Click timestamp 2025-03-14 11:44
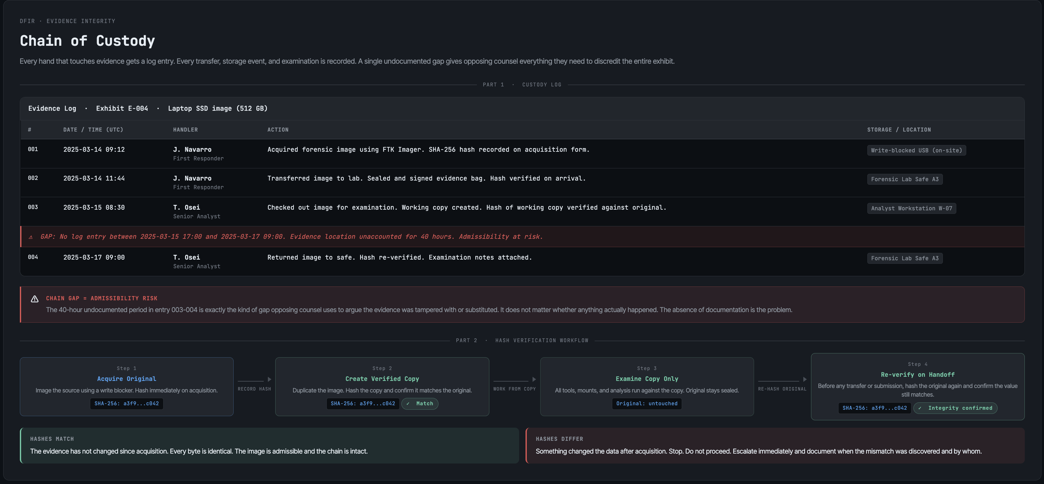Image resolution: width=1044 pixels, height=484 pixels. (94, 178)
